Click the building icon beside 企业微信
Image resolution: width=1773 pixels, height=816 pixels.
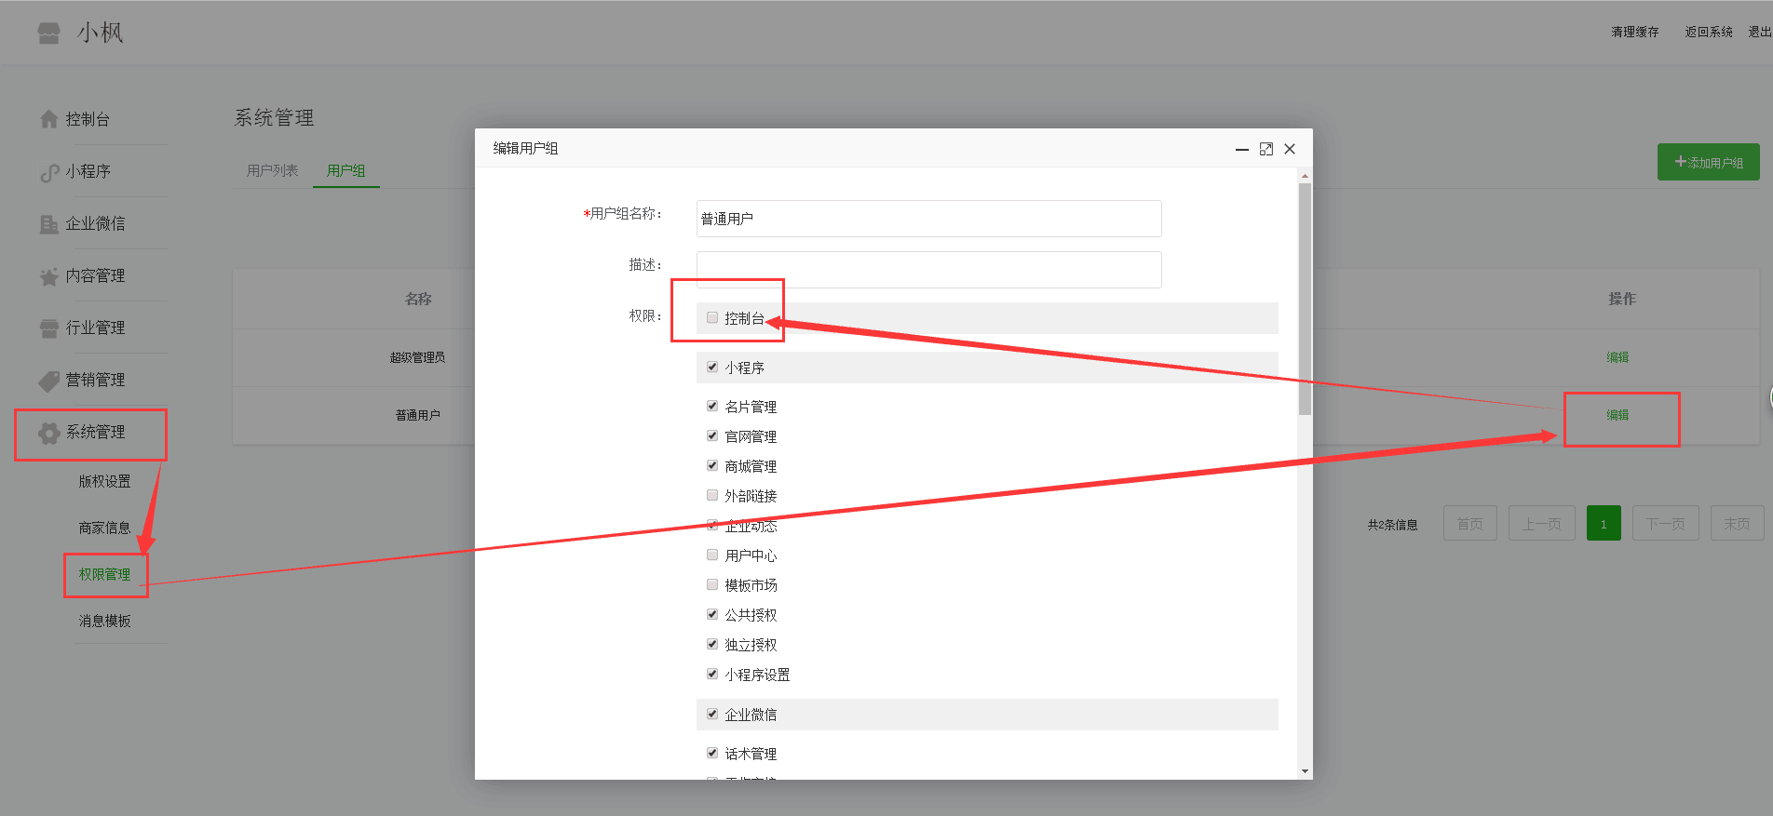(x=49, y=224)
